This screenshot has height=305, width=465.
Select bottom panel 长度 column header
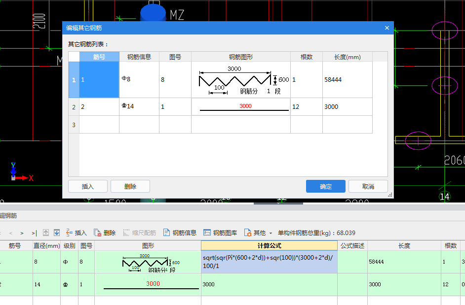404,245
